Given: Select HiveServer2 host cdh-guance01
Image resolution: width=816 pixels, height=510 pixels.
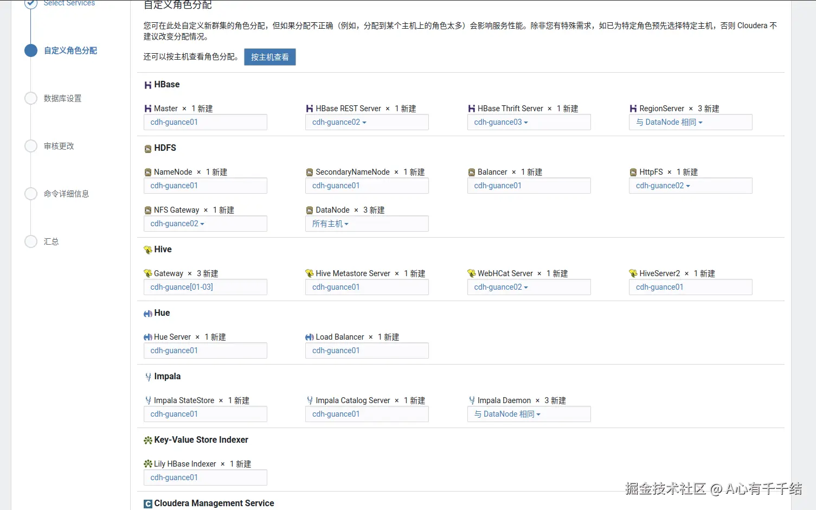Looking at the screenshot, I should point(691,287).
